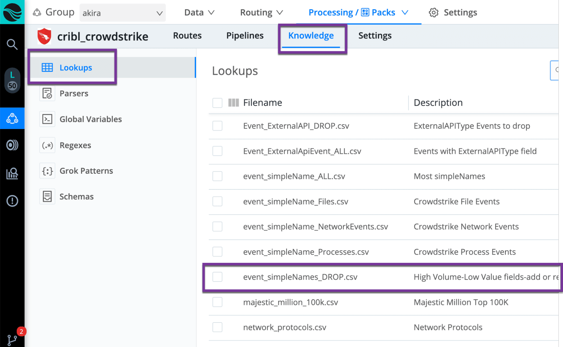Click the git branch icon with badge

12,340
